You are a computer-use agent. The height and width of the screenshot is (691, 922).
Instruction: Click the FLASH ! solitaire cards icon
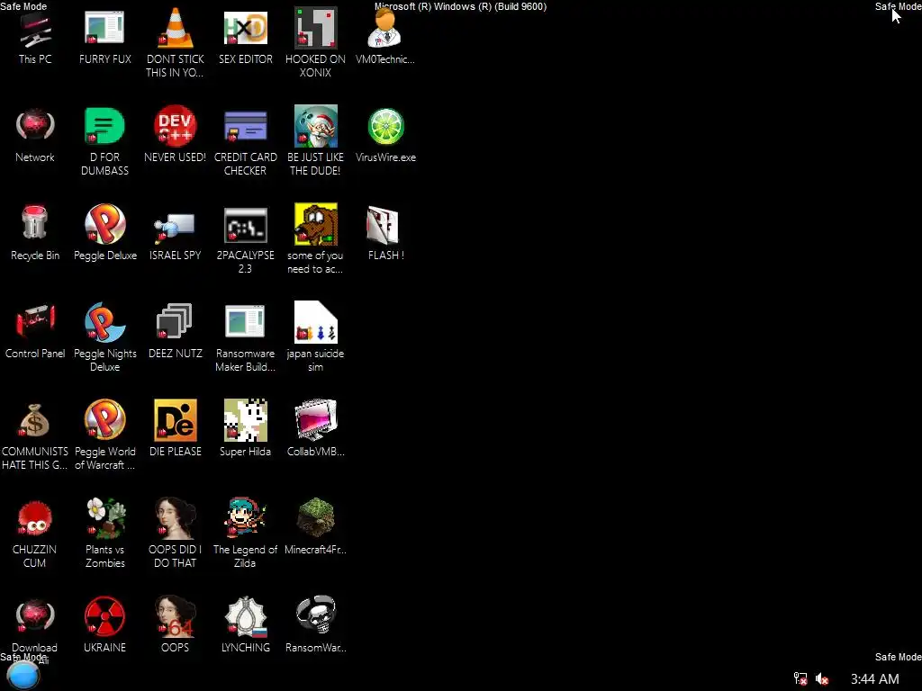(384, 224)
